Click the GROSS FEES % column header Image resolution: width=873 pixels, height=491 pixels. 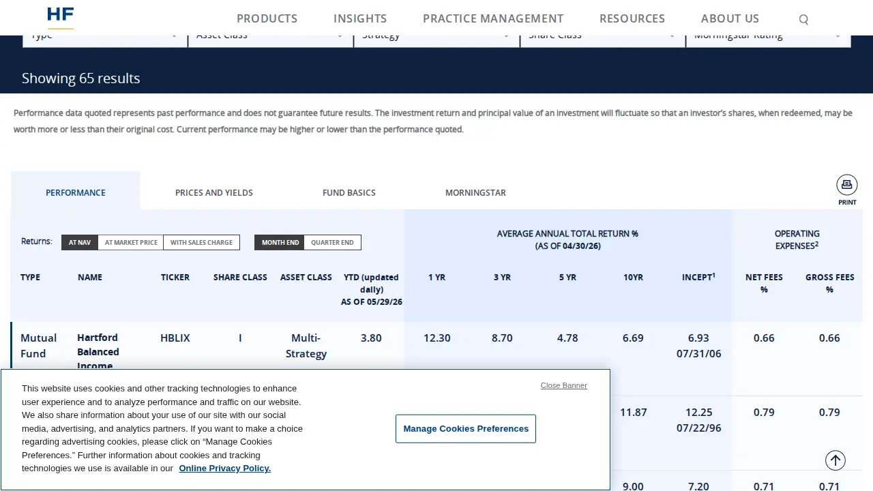[829, 283]
